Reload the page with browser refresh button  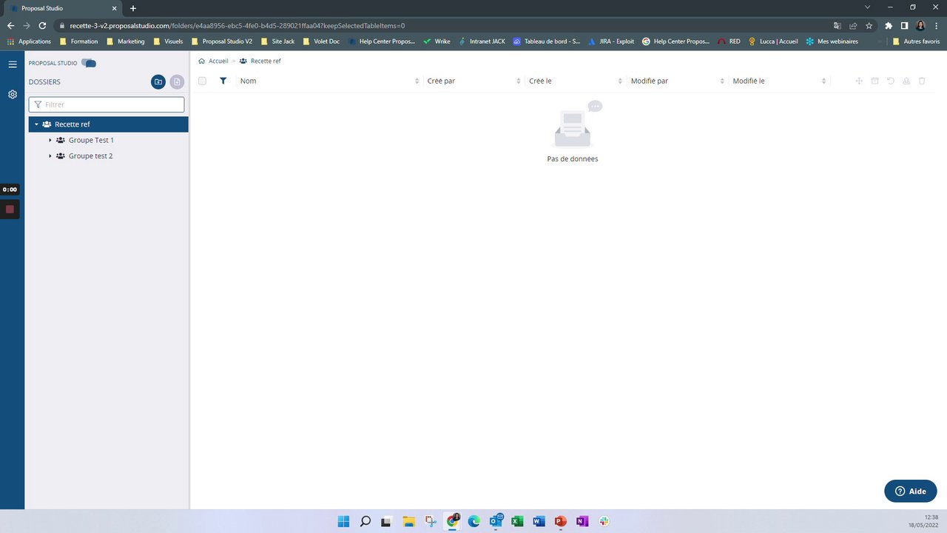[x=42, y=25]
